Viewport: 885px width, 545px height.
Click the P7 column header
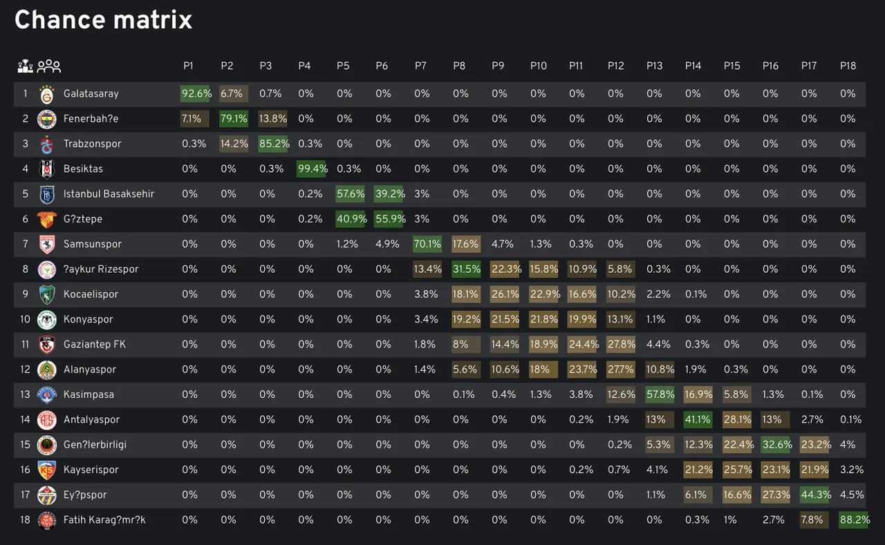(x=420, y=66)
